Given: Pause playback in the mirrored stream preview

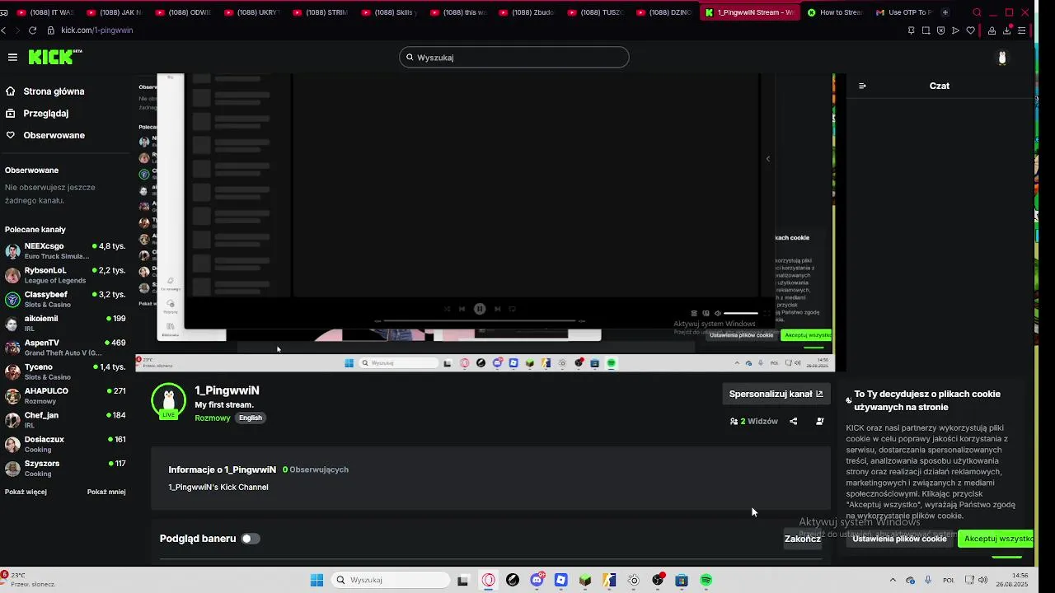Looking at the screenshot, I should pyautogui.click(x=480, y=309).
